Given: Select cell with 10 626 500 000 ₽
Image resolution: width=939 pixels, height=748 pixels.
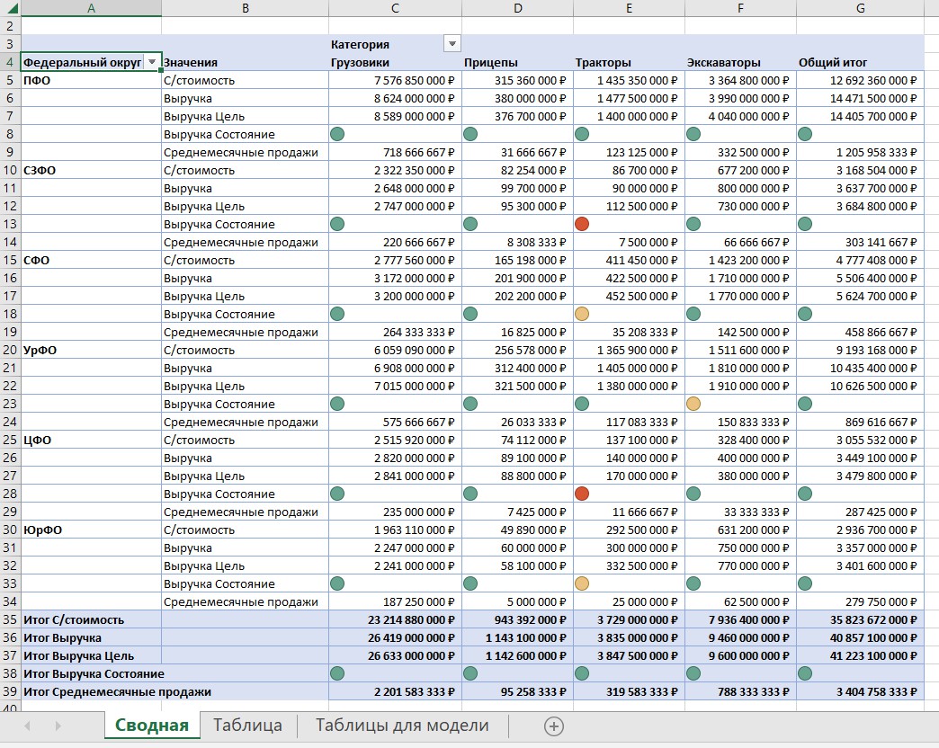Looking at the screenshot, I should point(861,386).
